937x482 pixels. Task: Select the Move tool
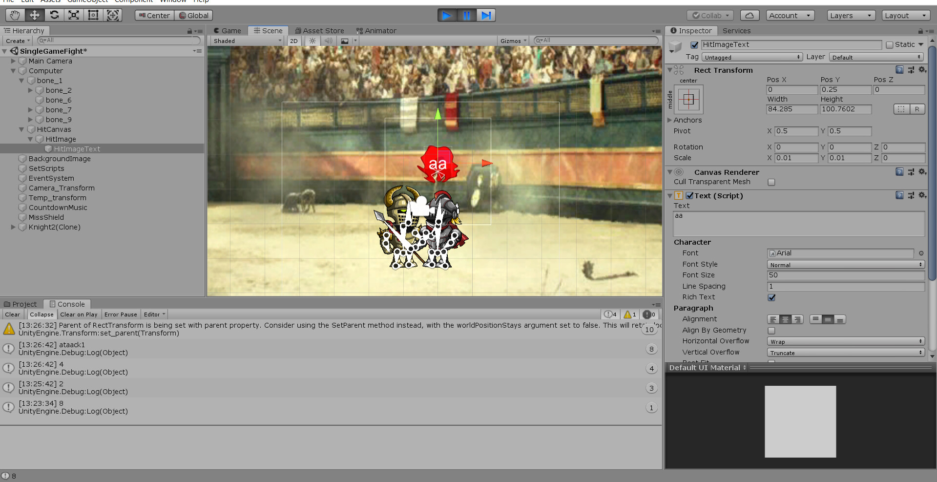coord(34,15)
